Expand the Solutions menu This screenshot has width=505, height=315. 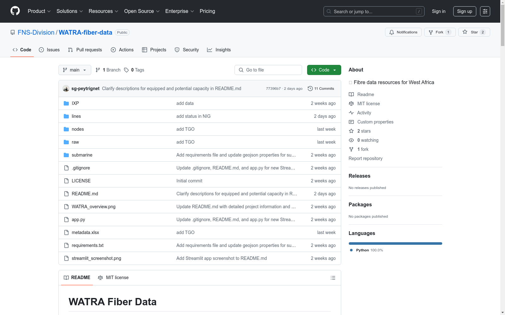[x=70, y=11]
